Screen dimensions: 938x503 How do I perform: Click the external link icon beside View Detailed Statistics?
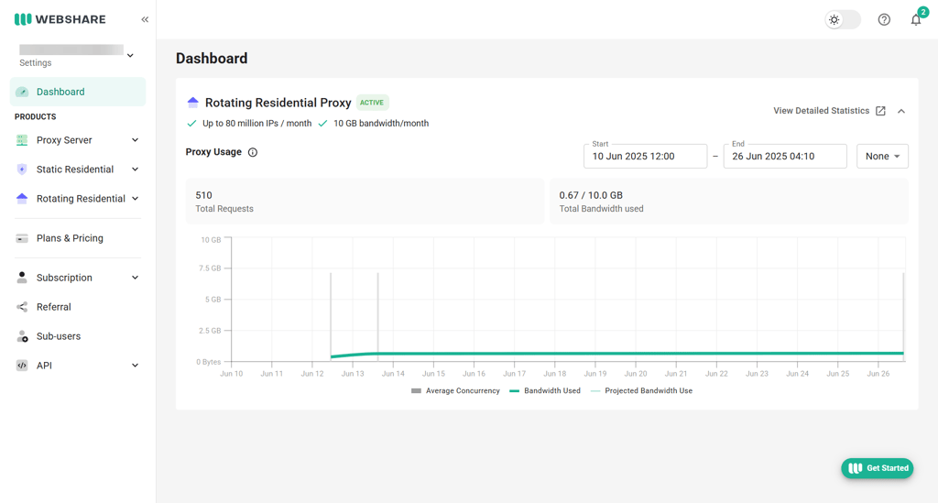pos(880,111)
